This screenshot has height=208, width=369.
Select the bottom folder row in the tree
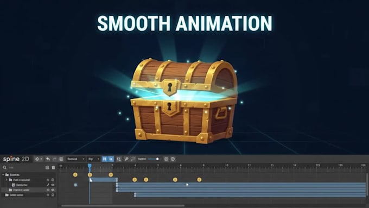point(28,195)
